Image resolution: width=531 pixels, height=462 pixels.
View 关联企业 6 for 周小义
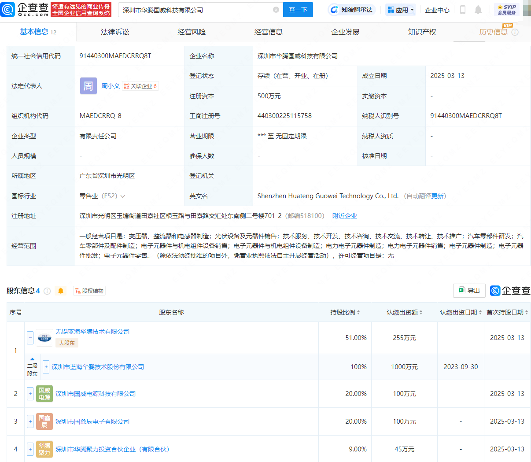point(140,86)
